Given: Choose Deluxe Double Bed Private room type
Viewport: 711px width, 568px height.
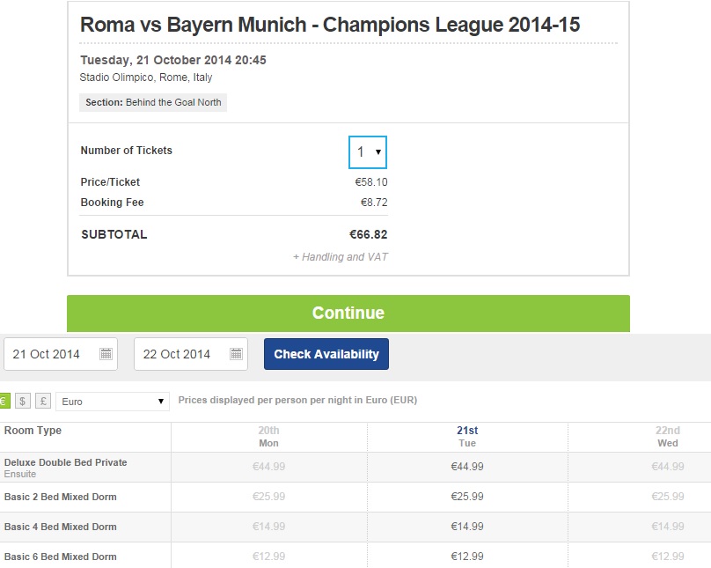Looking at the screenshot, I should (66, 463).
